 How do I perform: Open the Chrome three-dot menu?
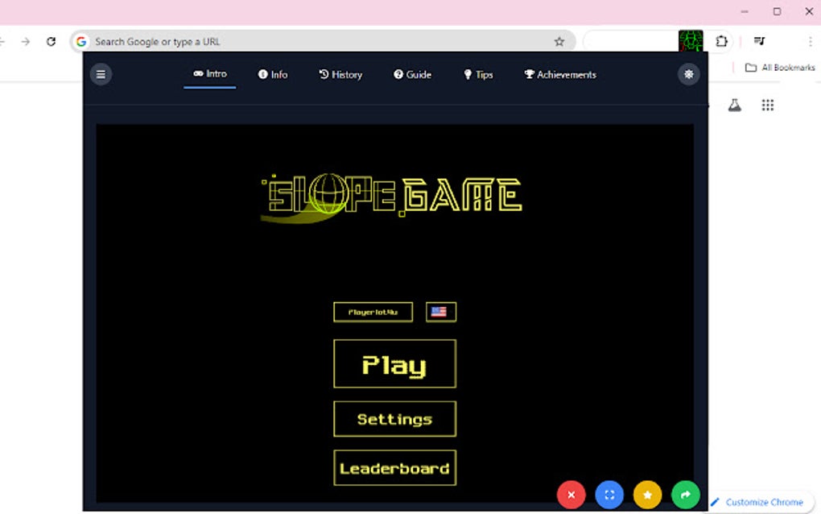point(809,40)
